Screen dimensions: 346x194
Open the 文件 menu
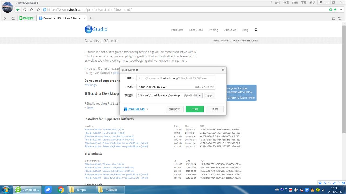(x=277, y=3)
